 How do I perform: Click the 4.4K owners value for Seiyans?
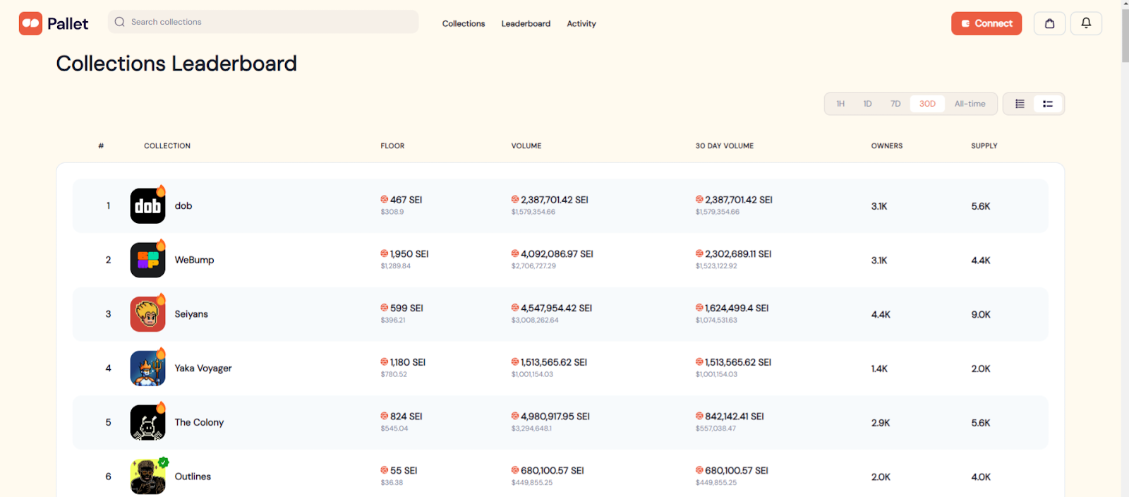coord(881,315)
